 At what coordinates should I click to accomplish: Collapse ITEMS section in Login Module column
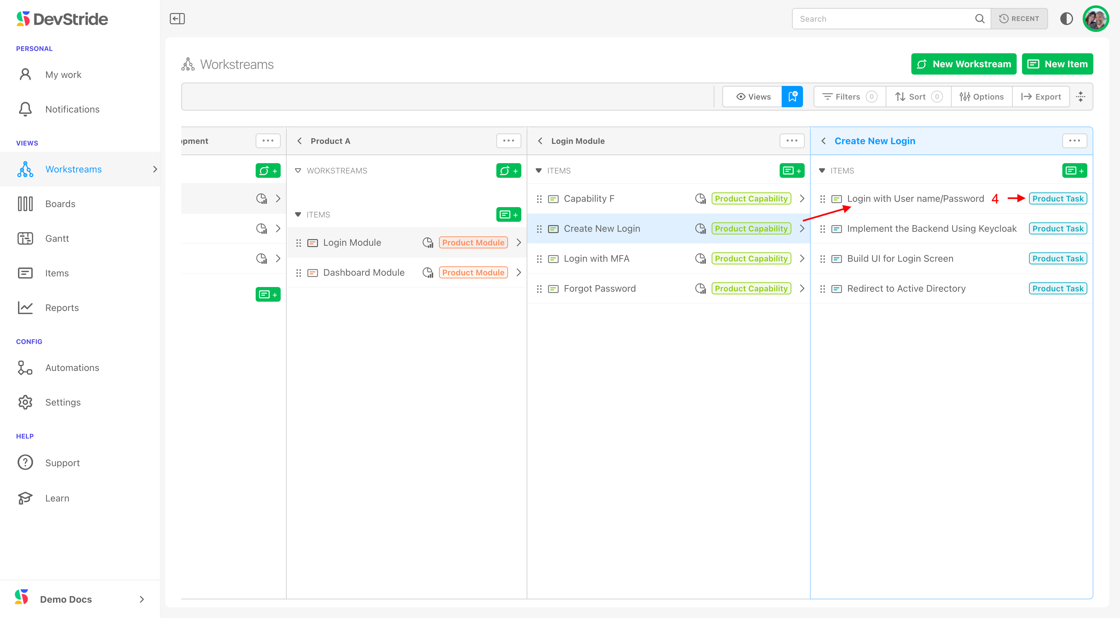pyautogui.click(x=539, y=171)
